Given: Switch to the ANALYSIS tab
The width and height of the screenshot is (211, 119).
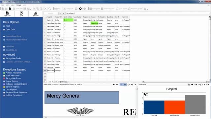Looking at the screenshot, I should click(36, 14).
